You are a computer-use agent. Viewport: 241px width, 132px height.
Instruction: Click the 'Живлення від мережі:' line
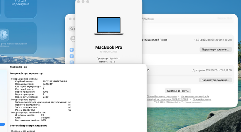click(23, 131)
